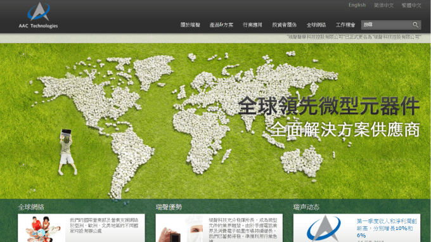Open the 瑞聲優勢 section heading
This screenshot has width=431, height=242.
coord(169,207)
